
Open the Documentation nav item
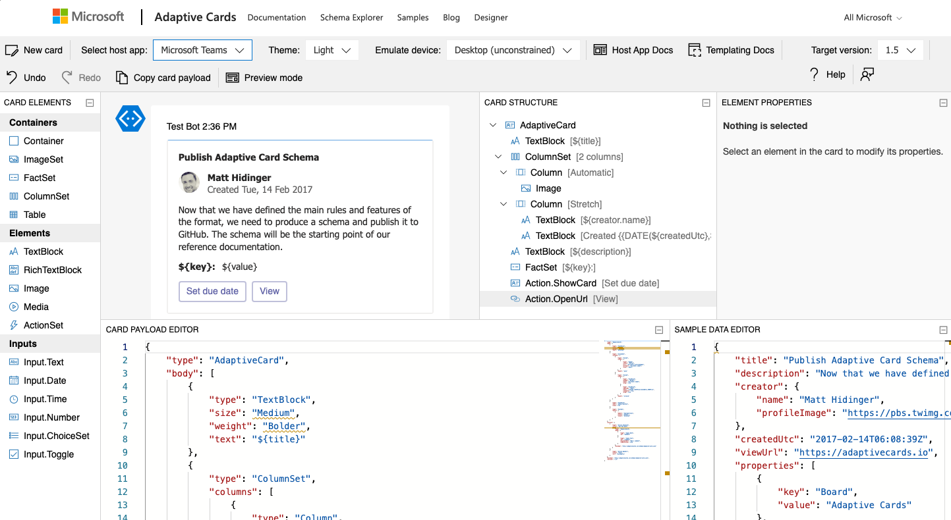click(x=277, y=18)
